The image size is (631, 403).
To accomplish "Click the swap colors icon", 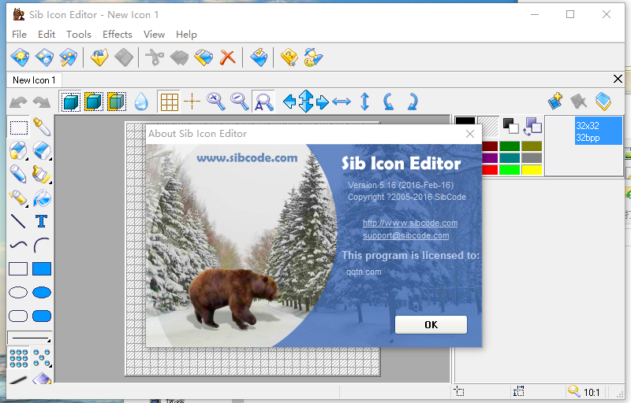I will click(x=533, y=126).
